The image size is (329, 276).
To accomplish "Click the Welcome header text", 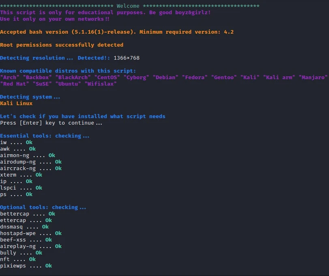I will [x=128, y=6].
